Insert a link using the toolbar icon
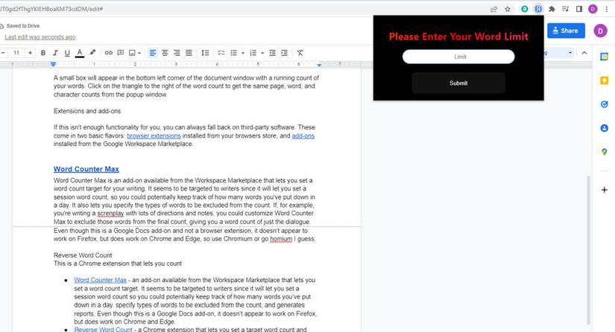 point(109,53)
